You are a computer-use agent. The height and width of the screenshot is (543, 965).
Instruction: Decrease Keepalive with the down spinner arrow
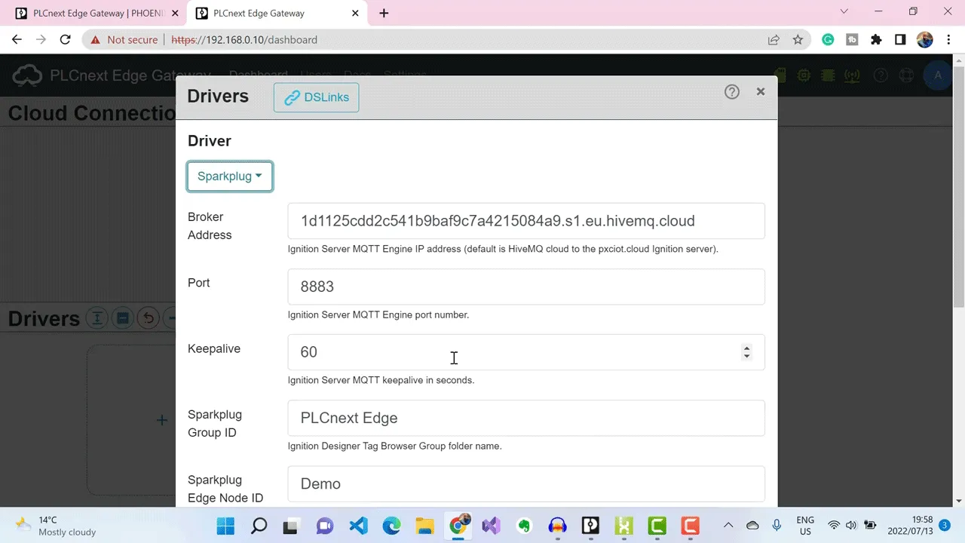point(746,357)
